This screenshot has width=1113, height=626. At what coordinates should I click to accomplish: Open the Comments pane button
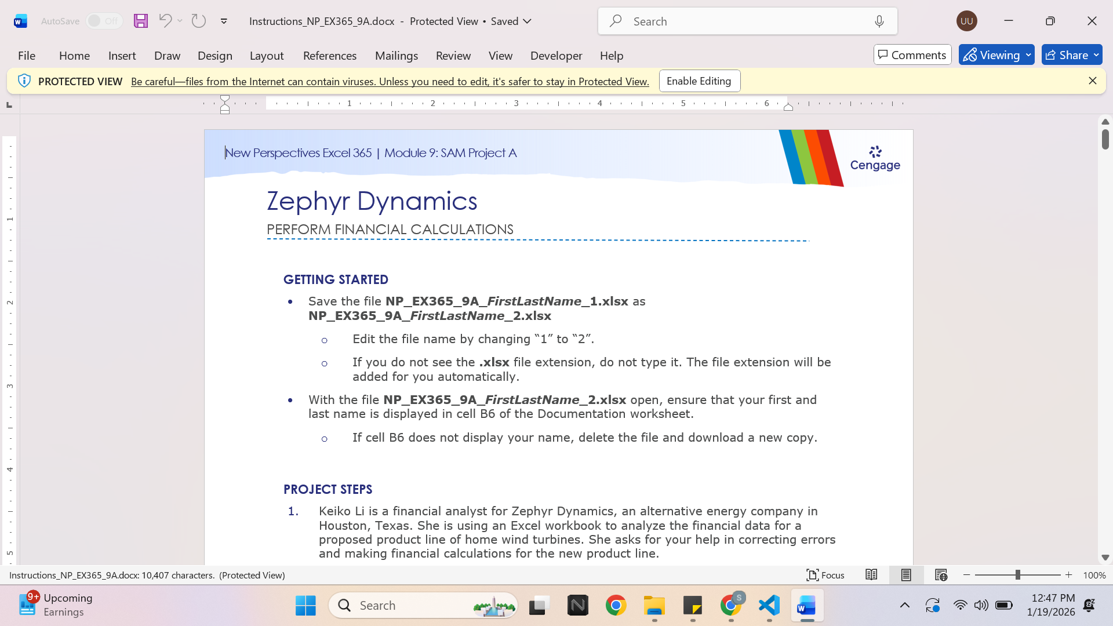(x=912, y=55)
